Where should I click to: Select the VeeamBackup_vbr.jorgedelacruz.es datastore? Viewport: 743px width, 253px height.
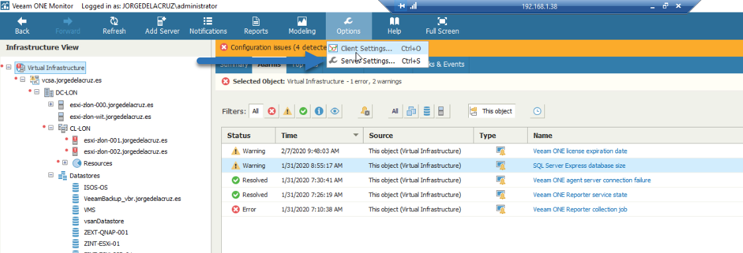(132, 199)
